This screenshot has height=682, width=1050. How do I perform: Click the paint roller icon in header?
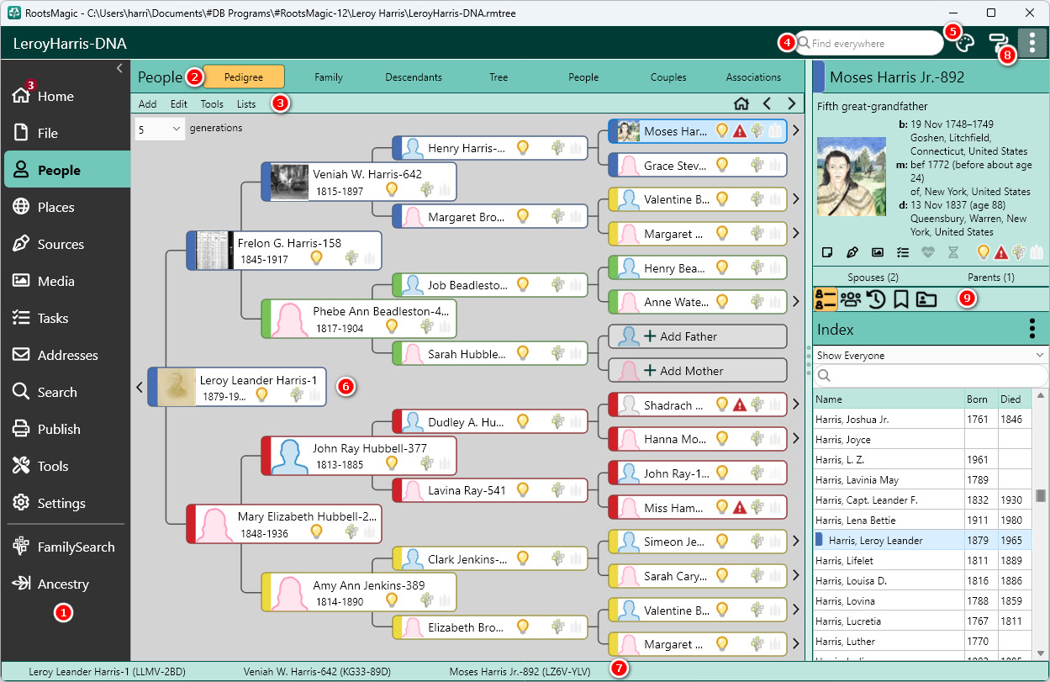pyautogui.click(x=998, y=43)
